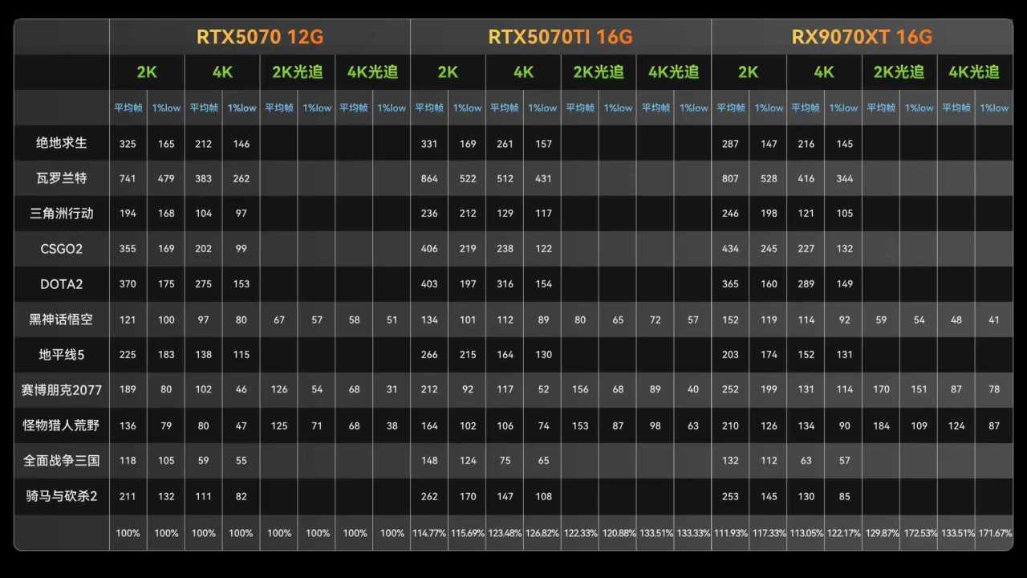
Task: Select value 210 in the 怪物猎人荒野 row
Action: pyautogui.click(x=730, y=426)
